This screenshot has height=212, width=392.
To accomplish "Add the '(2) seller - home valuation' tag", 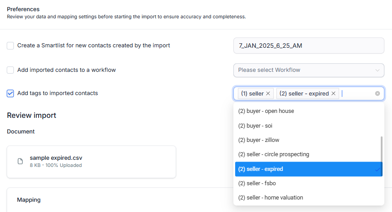I will [271, 198].
